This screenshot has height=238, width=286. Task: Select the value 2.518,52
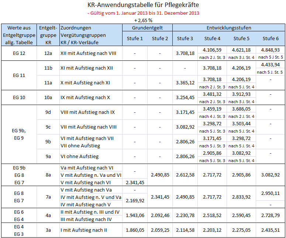click(212, 215)
